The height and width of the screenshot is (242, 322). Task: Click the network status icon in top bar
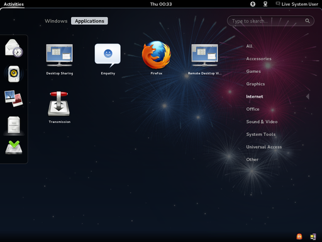click(x=265, y=4)
